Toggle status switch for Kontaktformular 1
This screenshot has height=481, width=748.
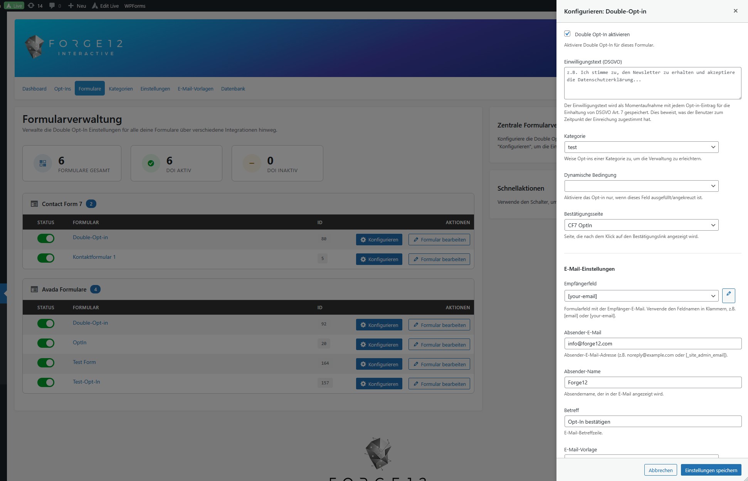click(46, 258)
